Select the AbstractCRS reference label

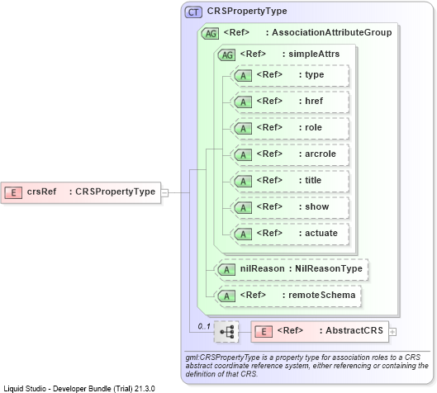click(330, 330)
